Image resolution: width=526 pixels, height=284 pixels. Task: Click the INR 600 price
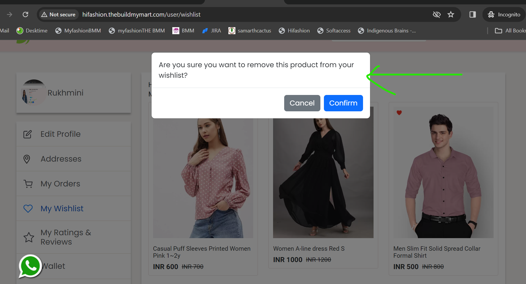tap(166, 267)
